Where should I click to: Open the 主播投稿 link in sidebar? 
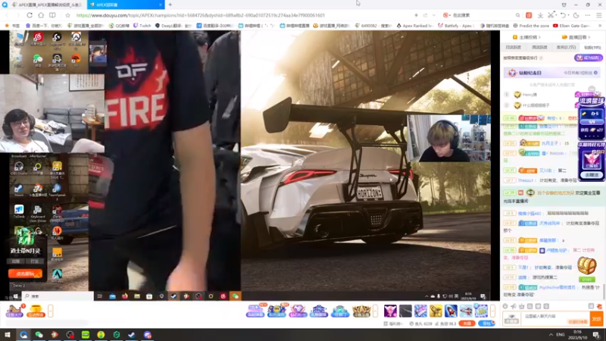[526, 37]
